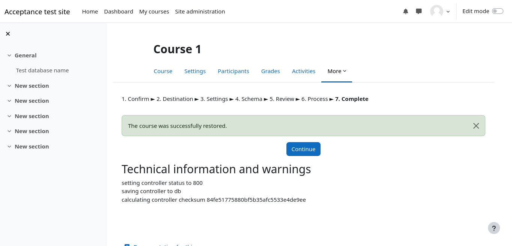The width and height of the screenshot is (512, 246).
Task: Open Test database name activity
Action: 42,70
